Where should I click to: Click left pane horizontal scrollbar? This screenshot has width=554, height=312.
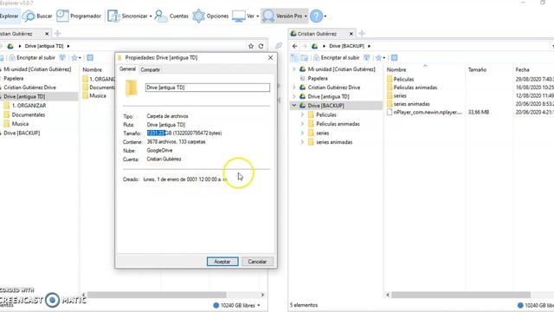pos(157,295)
